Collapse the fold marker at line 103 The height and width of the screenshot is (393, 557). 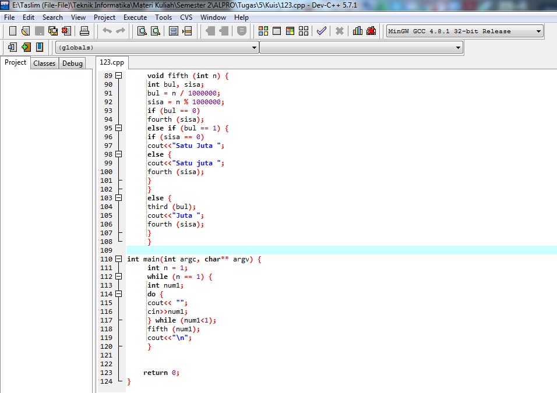(119, 198)
